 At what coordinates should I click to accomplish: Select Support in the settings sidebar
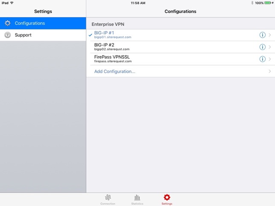[43, 35]
